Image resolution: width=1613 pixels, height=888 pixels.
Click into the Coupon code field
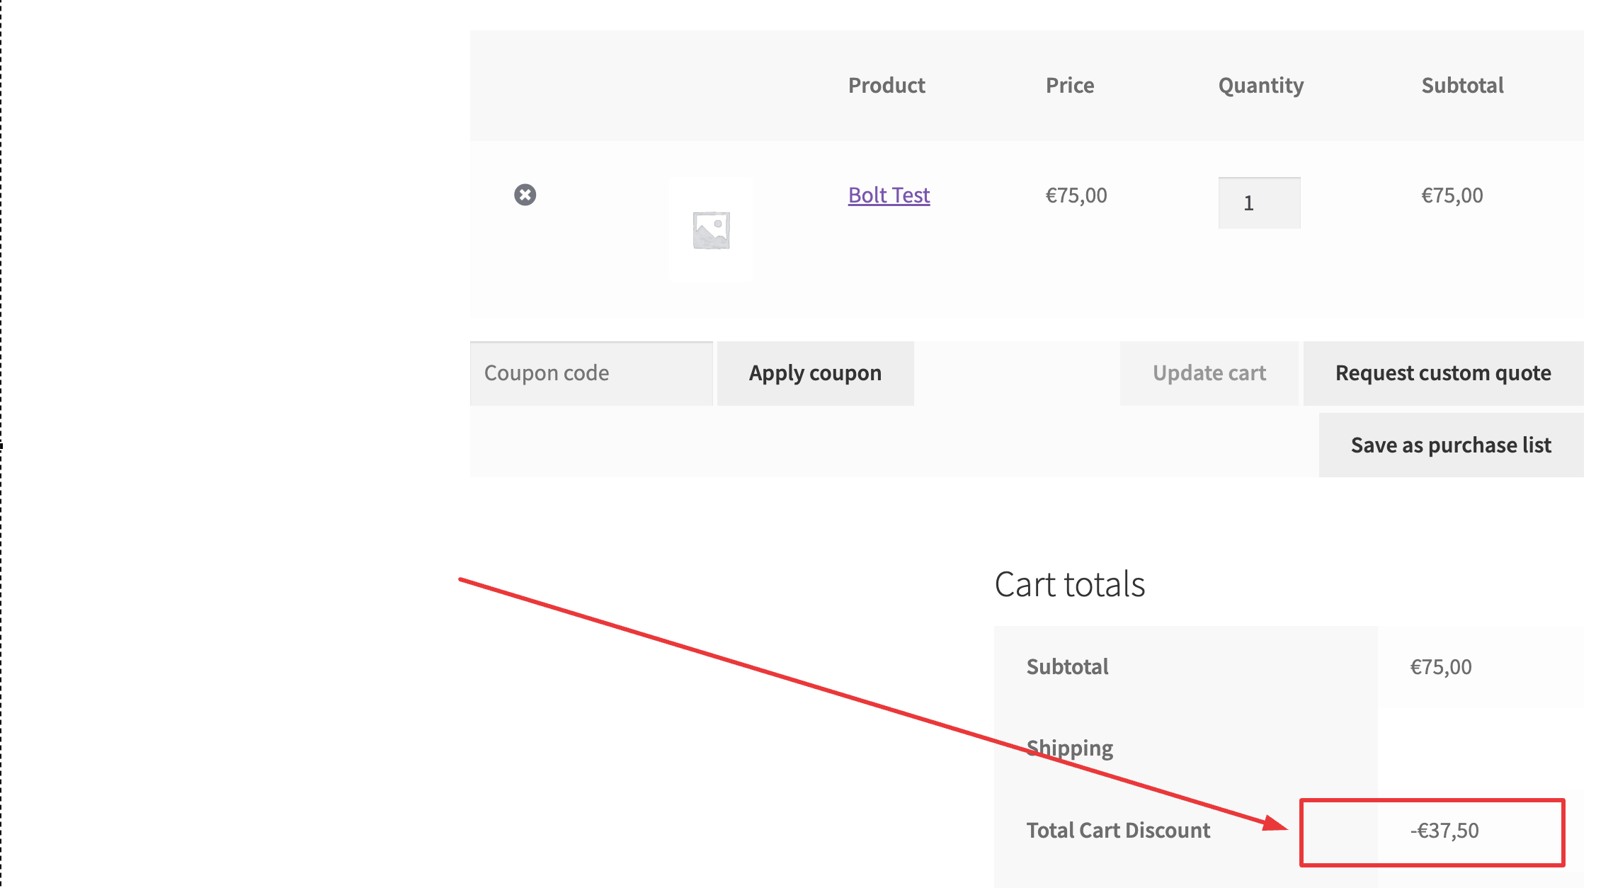tap(591, 373)
